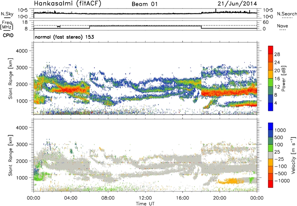Click the 20:00 time tick label

(x=220, y=198)
